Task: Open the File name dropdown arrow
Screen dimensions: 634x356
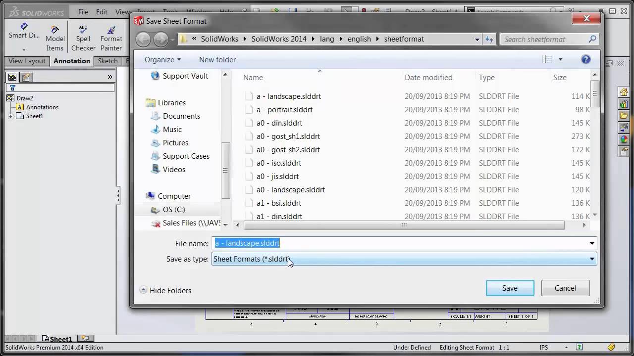Action: click(x=591, y=243)
